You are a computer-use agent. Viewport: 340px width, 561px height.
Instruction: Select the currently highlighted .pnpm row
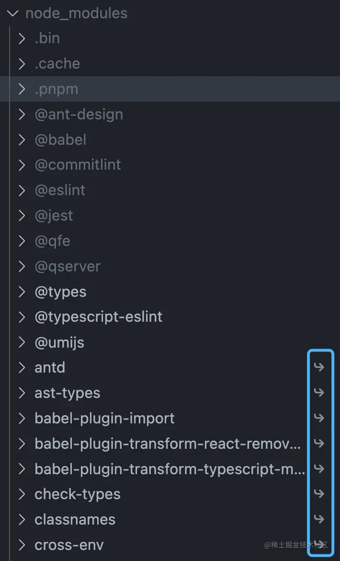point(57,89)
